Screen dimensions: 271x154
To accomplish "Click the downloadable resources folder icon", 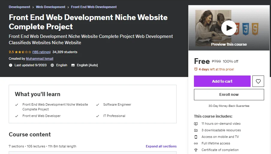I will (196, 130).
